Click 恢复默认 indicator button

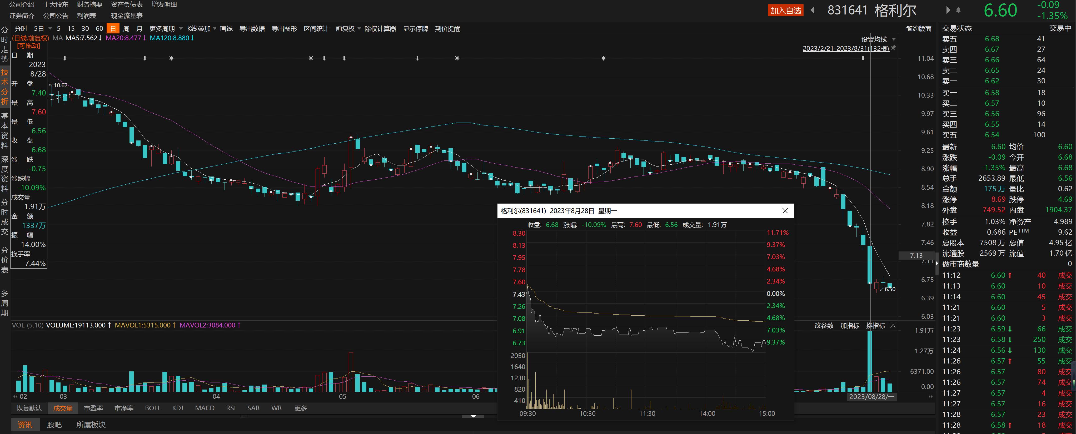[x=29, y=408]
